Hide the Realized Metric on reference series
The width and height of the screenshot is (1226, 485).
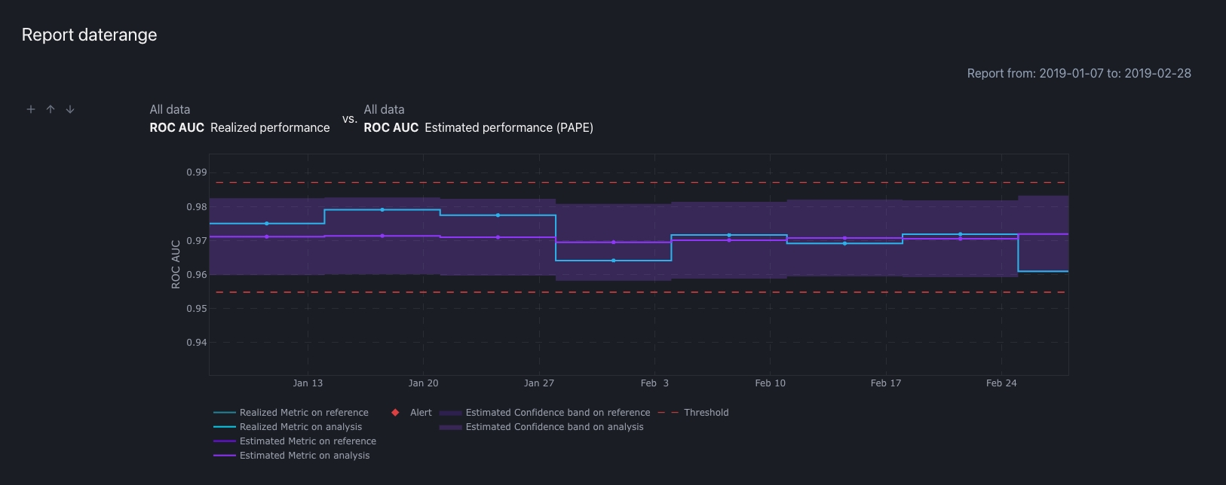(303, 413)
